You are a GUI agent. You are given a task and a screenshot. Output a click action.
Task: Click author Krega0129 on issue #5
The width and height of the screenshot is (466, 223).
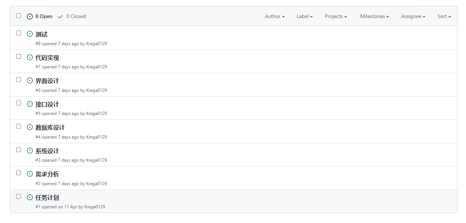click(x=96, y=114)
